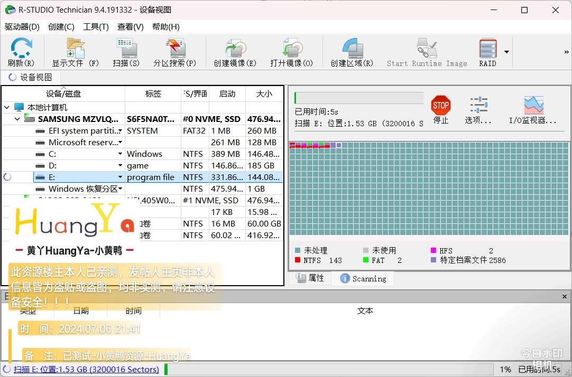572x377 pixels.
Task: Show more toolbar items chevron
Action: pos(566,52)
